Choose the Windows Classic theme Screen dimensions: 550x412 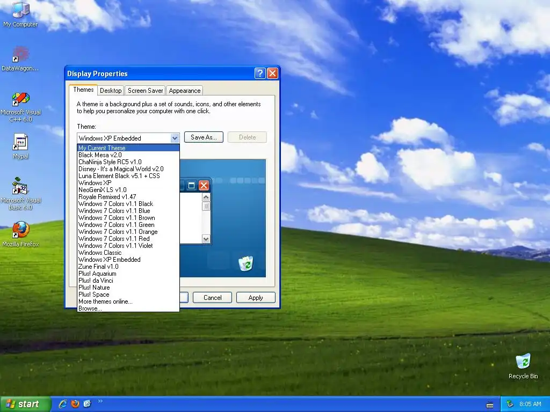[x=128, y=253]
